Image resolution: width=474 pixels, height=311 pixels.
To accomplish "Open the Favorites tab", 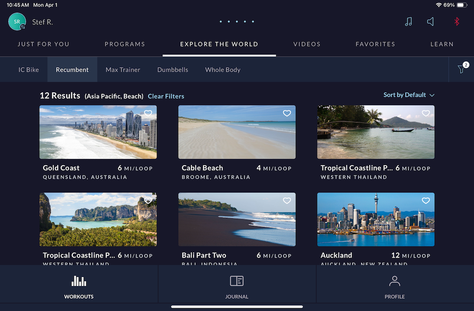I will 375,44.
